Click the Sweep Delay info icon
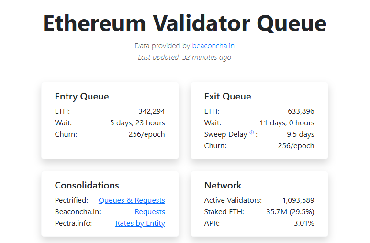Viewport: 370px width, 243px height. [252, 133]
